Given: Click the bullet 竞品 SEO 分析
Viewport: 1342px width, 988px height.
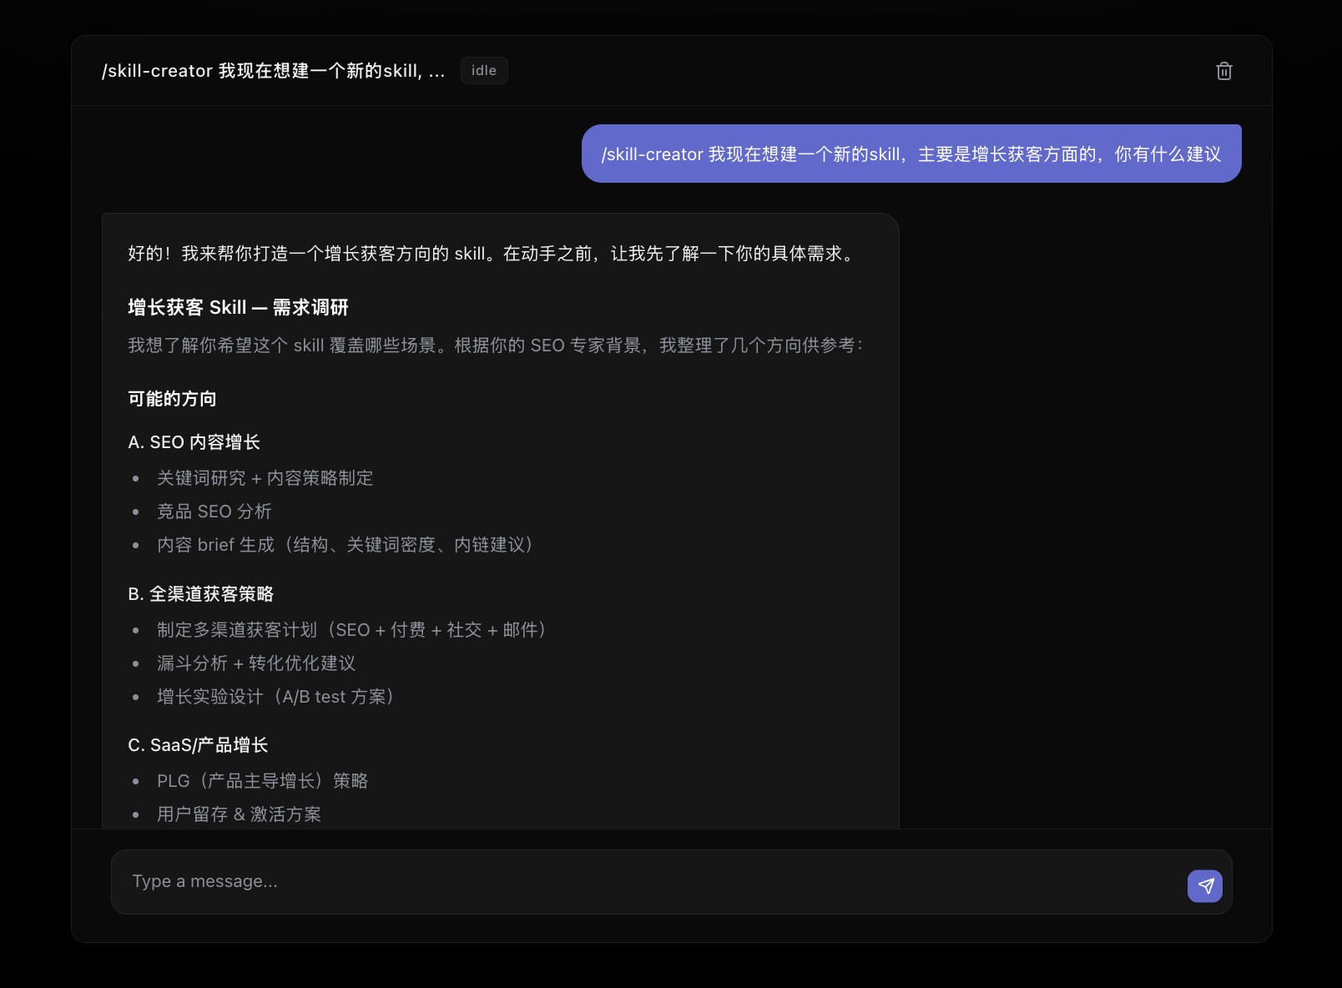Looking at the screenshot, I should coord(214,512).
